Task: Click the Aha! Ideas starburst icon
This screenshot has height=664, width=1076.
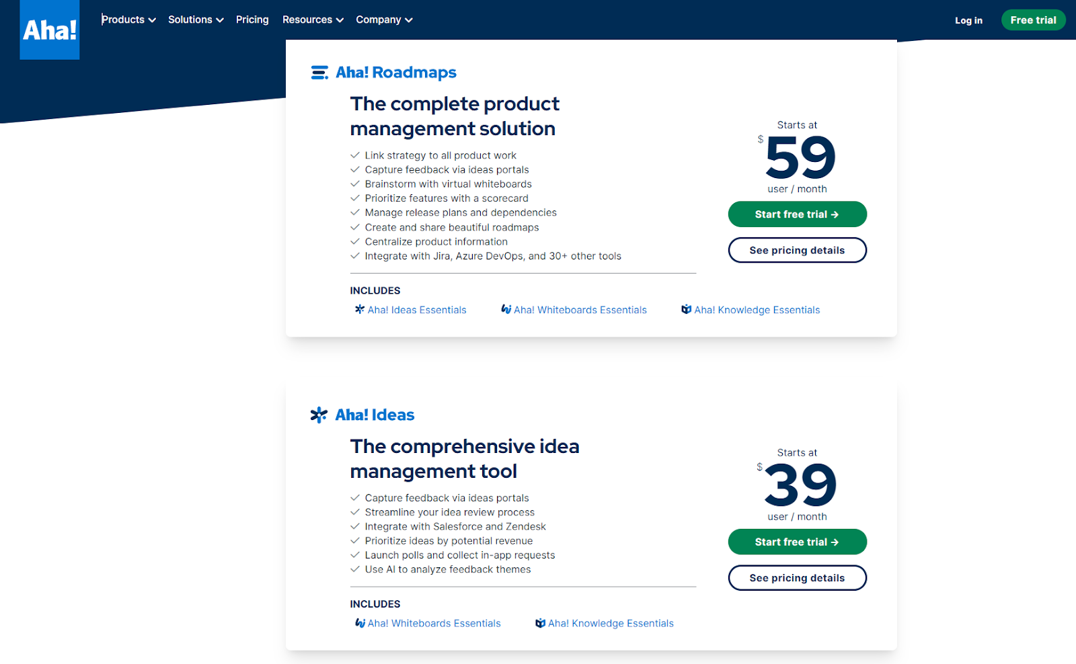Action: (x=319, y=415)
